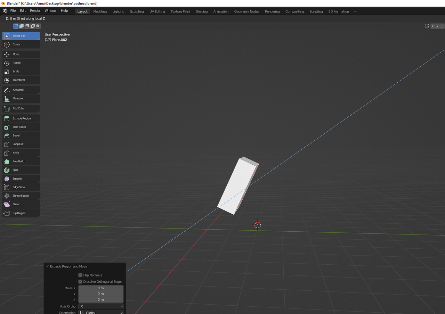Open the 2D Animation workspace tab
Image resolution: width=445 pixels, height=314 pixels.
339,11
